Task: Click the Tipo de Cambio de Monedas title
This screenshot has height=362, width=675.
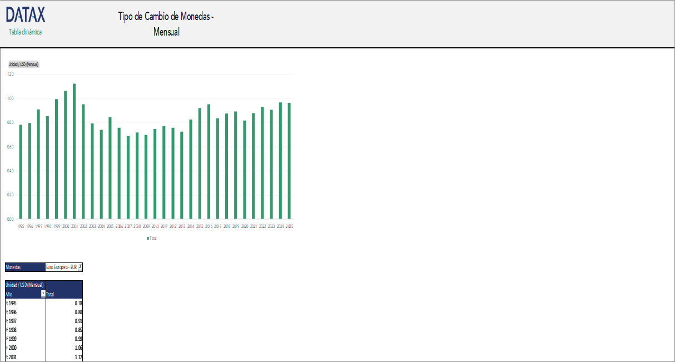Action: (166, 17)
